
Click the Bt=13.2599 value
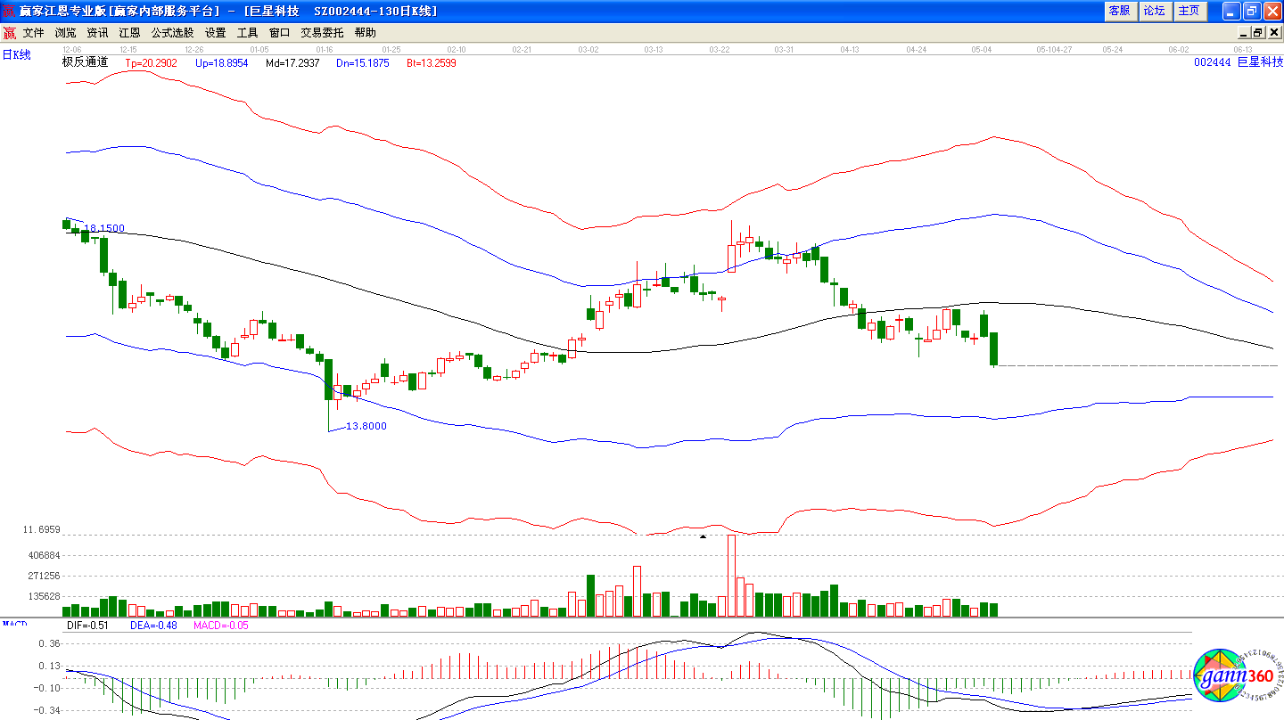tap(432, 64)
